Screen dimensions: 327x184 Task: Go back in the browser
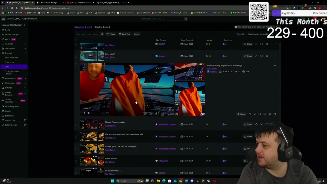tap(3, 8)
